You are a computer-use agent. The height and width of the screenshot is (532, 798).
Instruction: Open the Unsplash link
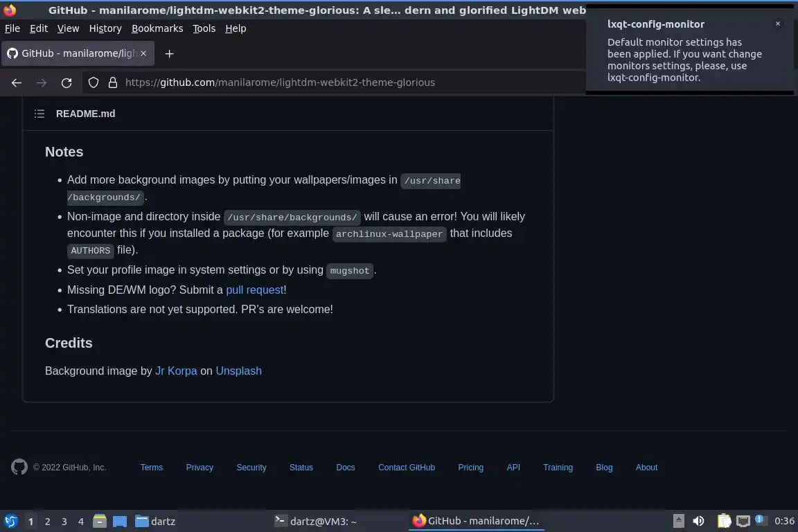(239, 371)
